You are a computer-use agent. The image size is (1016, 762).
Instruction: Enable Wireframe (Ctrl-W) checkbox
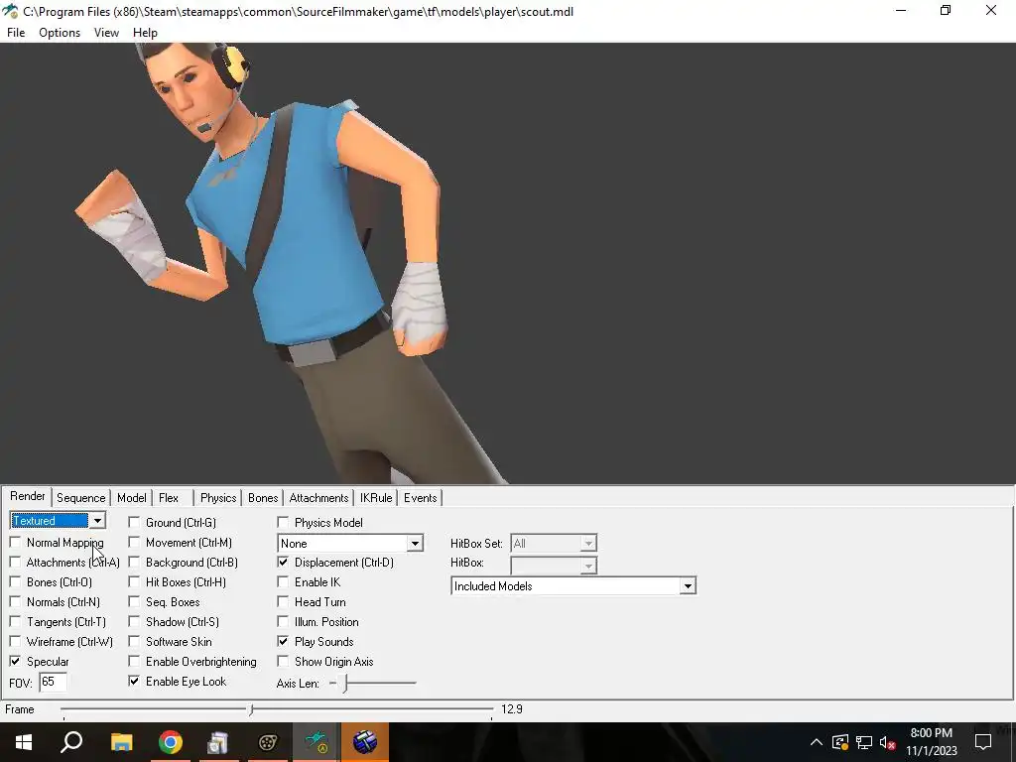(16, 642)
